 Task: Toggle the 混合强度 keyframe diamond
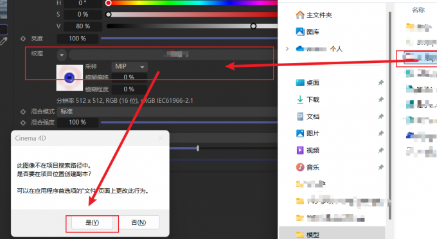pos(23,122)
